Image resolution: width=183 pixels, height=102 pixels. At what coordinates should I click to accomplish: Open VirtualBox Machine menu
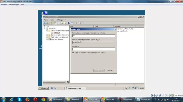tap(4, 5)
